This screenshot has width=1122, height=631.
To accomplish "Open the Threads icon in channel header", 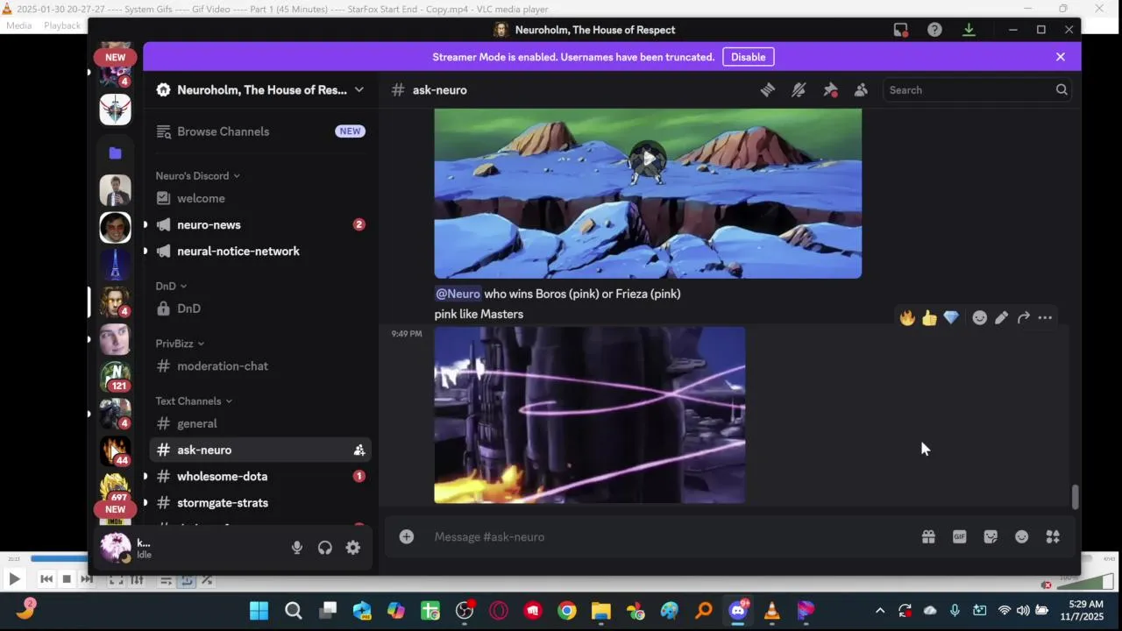I will click(x=768, y=89).
